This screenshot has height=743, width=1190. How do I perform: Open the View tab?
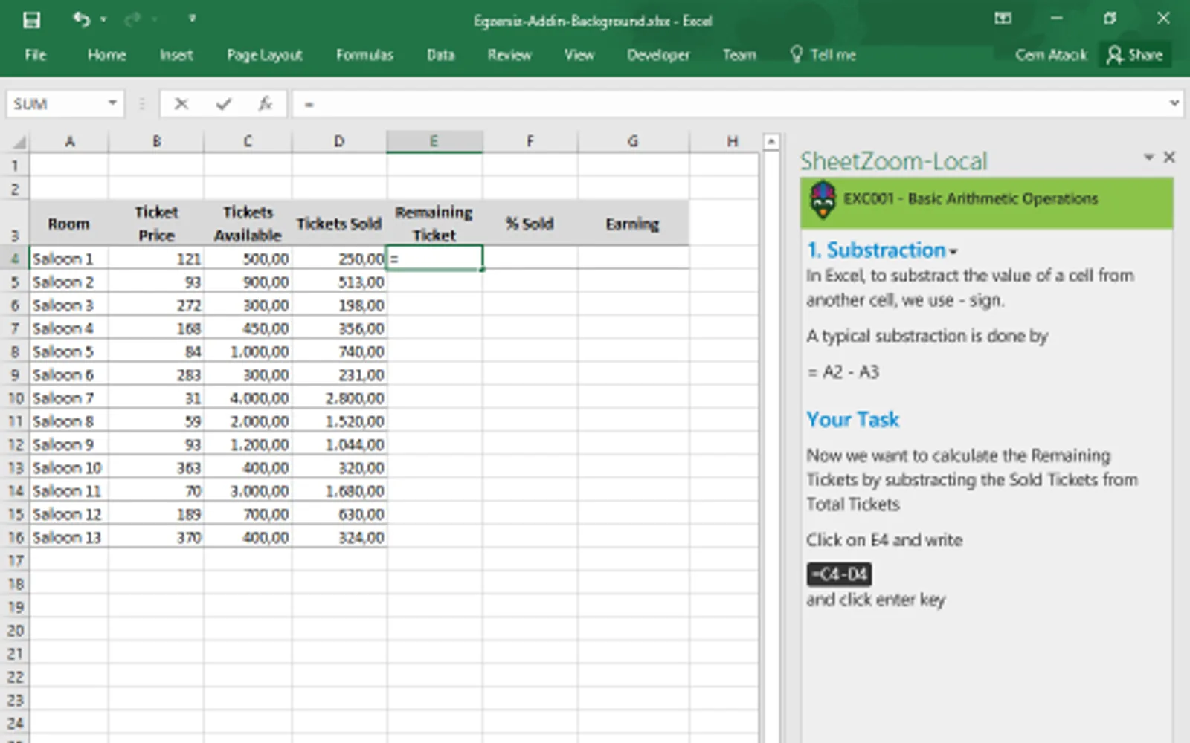click(x=579, y=55)
